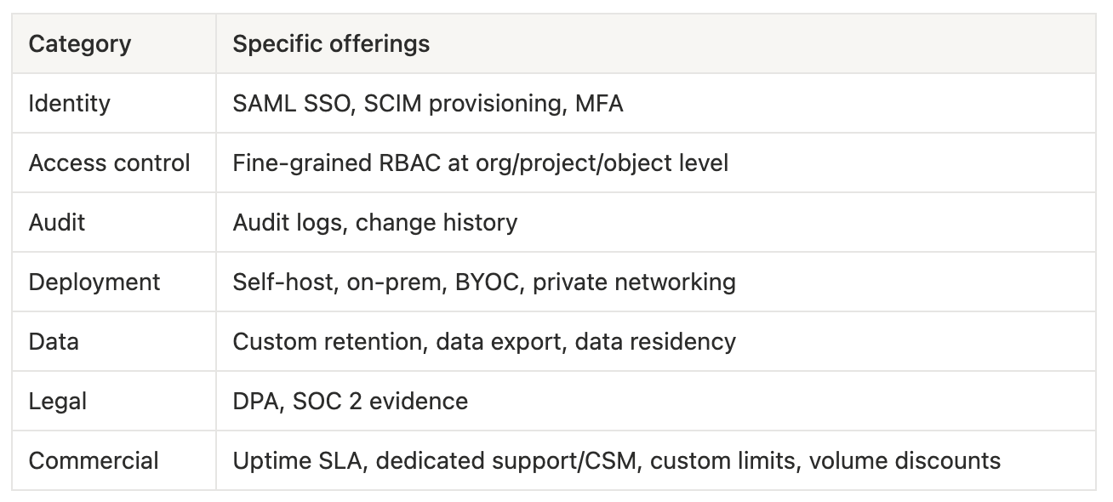1113x502 pixels.
Task: Click the text 'data residency' in Data row
Action: [x=655, y=342]
